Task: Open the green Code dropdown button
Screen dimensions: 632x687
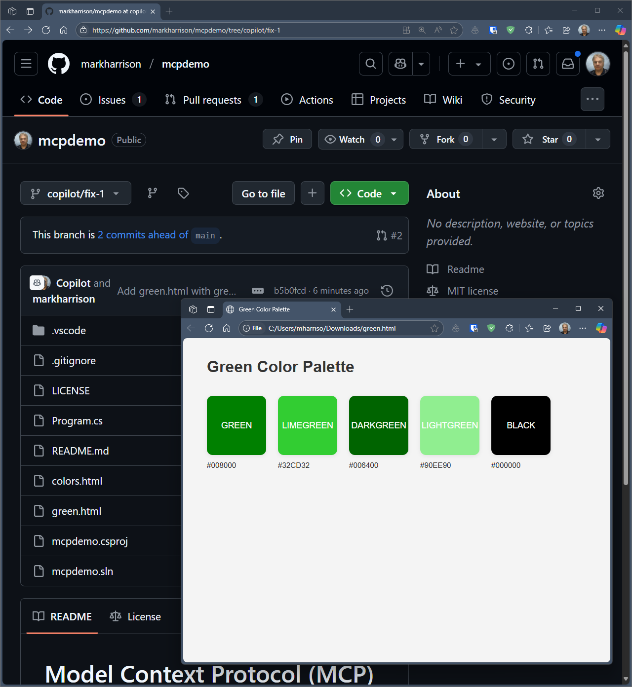Action: (369, 193)
